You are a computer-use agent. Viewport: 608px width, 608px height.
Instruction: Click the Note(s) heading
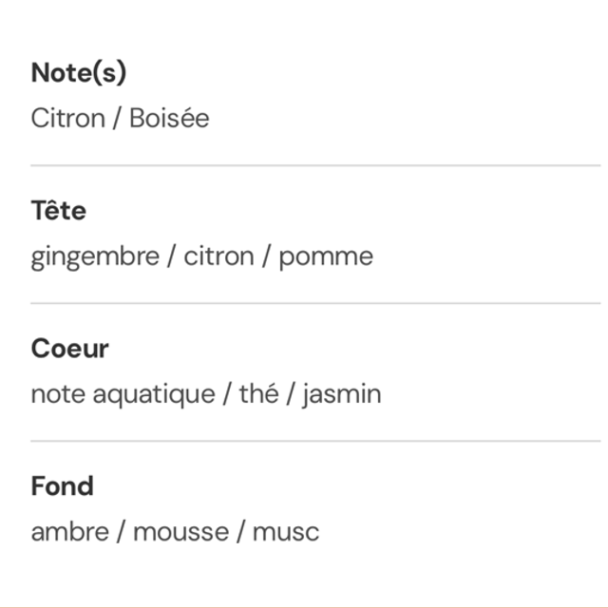coord(79,73)
